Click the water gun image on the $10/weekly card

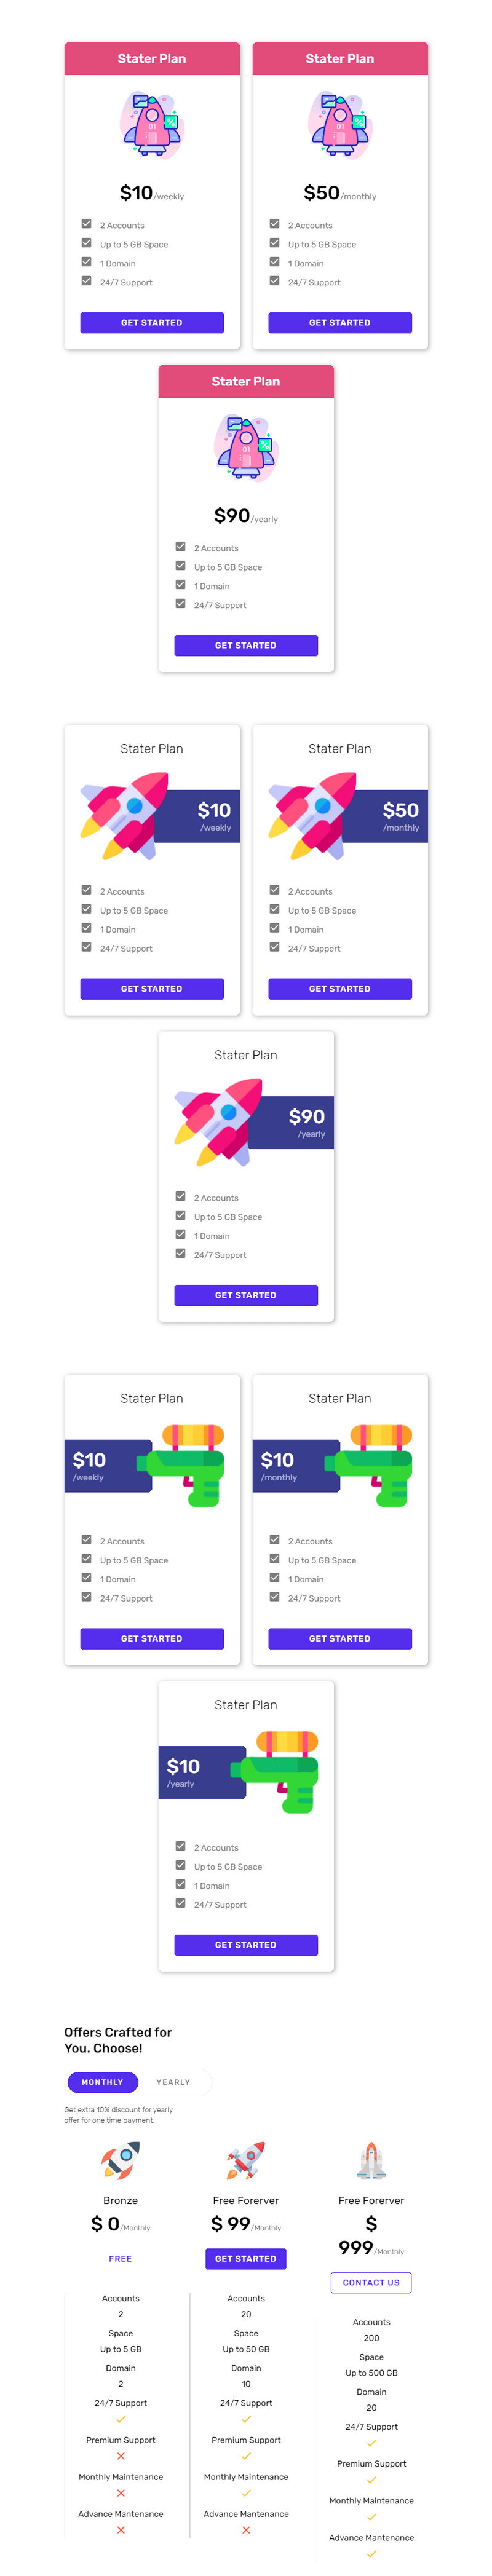[186, 1465]
